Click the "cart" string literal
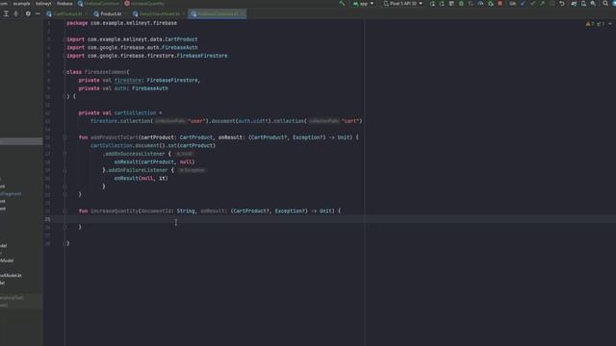 click(350, 121)
